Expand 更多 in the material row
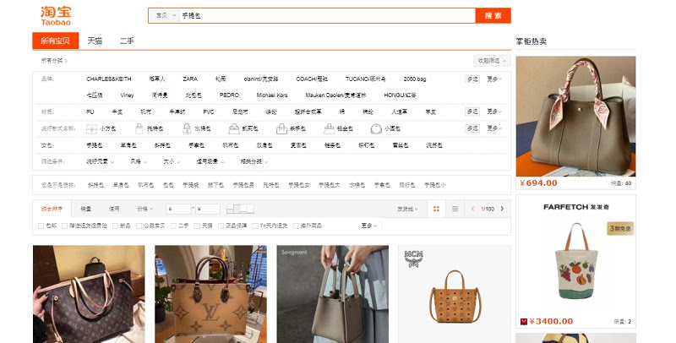Screen dimensions: 676x343 tap(494, 112)
